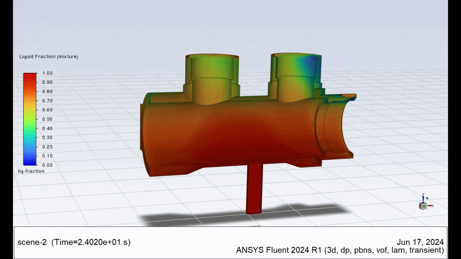This screenshot has width=461, height=259.
Task: Click the 0.80 value on the color scale
Action: pos(48,91)
